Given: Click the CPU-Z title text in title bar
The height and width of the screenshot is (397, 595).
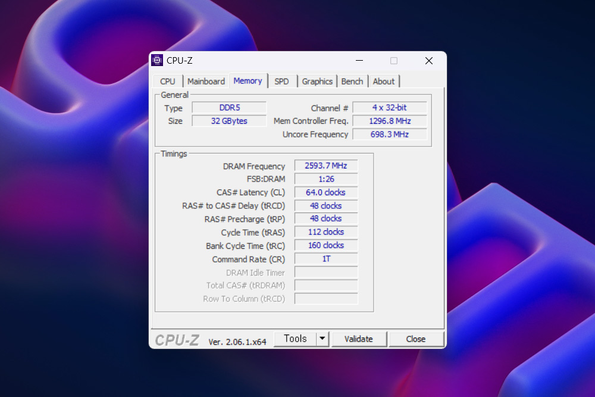Looking at the screenshot, I should (x=180, y=61).
